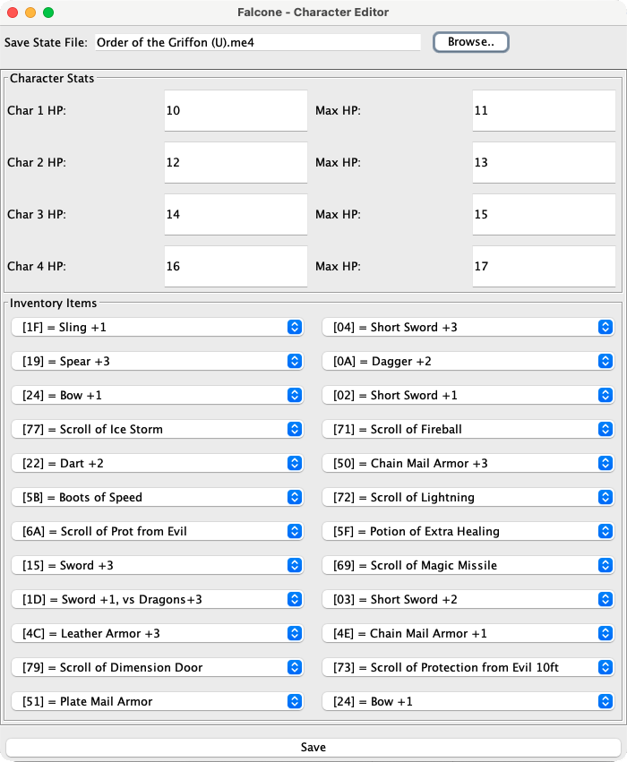Open the Chain Mail Armor +1 dropdown
The image size is (627, 762).
click(468, 633)
